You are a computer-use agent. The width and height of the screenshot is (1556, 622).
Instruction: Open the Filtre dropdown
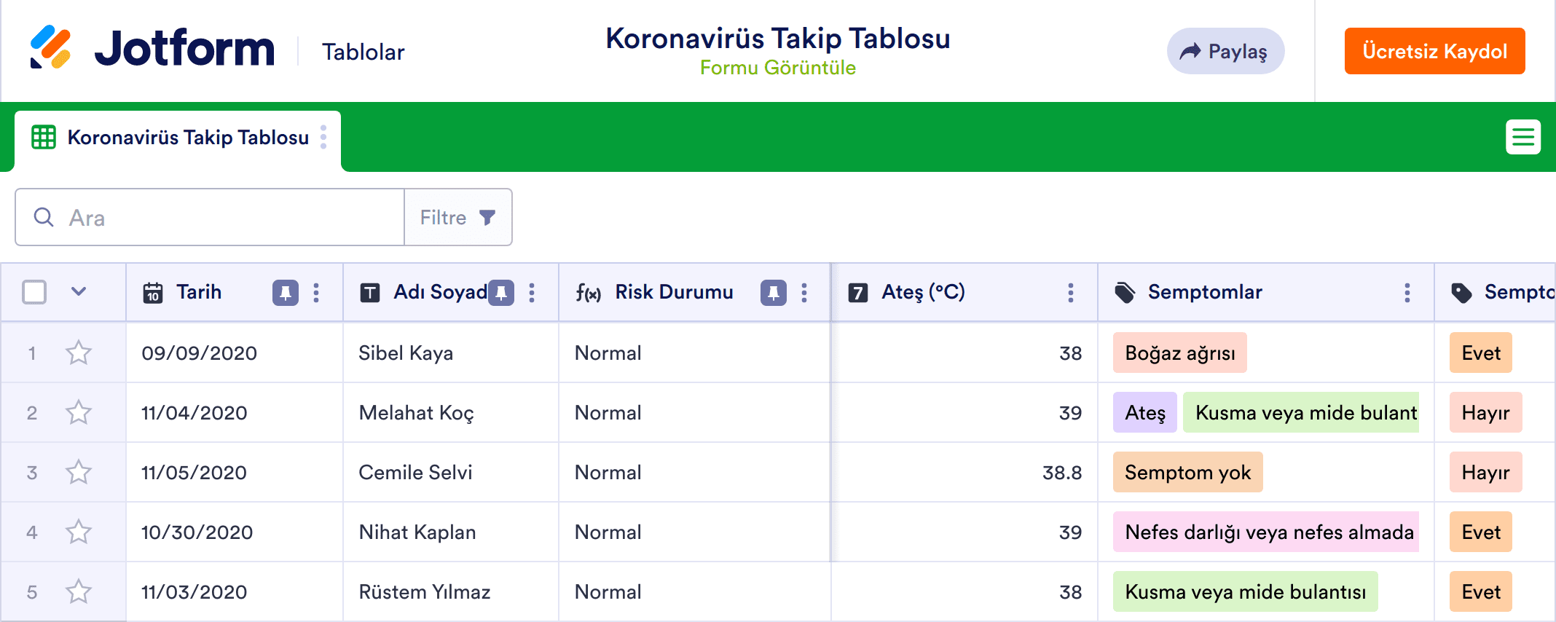click(457, 217)
